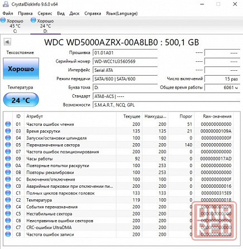Click status circle for attribute 09

8,159
